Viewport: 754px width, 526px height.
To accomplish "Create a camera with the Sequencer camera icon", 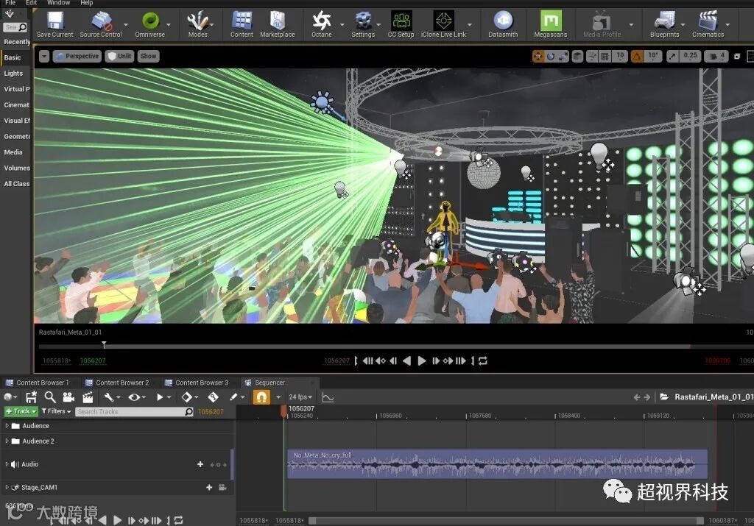I will [x=68, y=397].
